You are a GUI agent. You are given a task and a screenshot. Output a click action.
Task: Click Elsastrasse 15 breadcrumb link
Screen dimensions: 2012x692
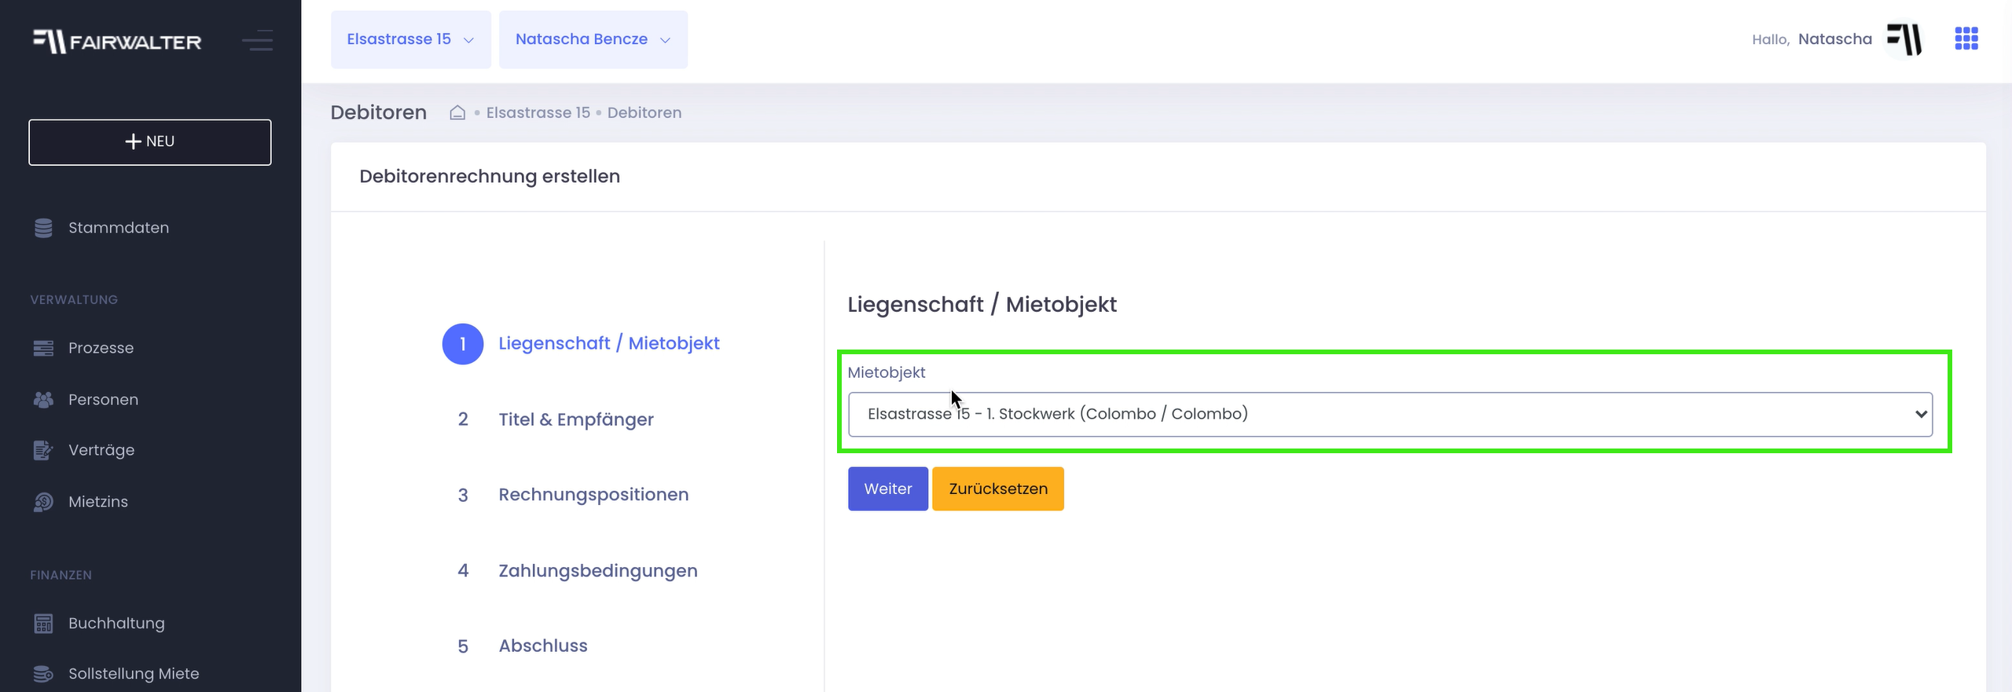coord(538,113)
